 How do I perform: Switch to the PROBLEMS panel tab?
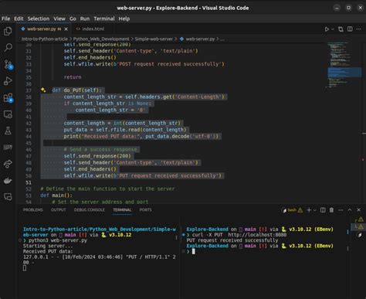[x=33, y=210]
